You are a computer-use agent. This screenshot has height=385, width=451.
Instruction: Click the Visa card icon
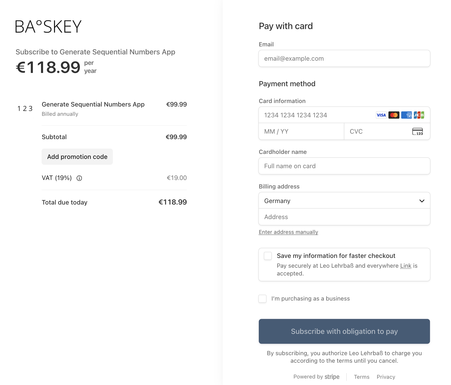(381, 115)
